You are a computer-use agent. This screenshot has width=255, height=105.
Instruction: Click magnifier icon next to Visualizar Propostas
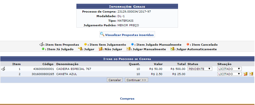102,34
